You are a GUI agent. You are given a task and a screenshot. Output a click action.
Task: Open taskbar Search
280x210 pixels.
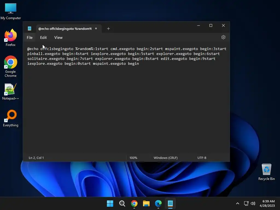point(122,203)
